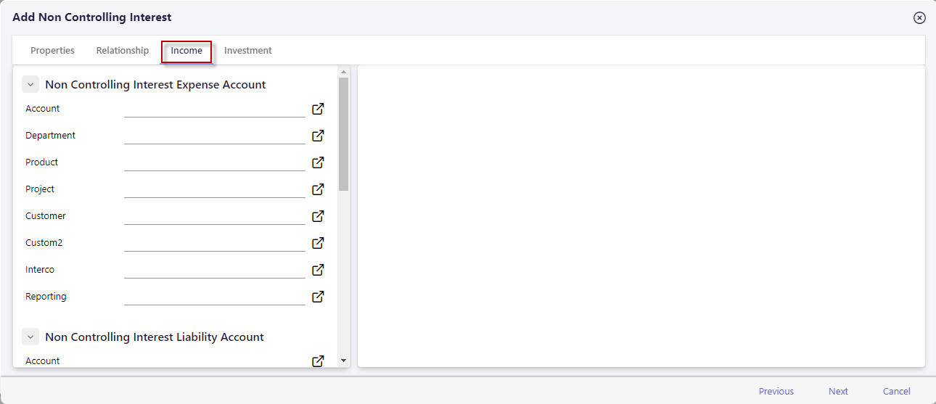Open lookup icon for Project field

(318, 189)
